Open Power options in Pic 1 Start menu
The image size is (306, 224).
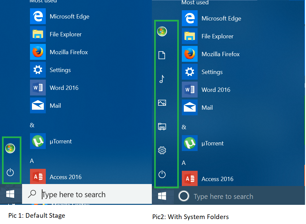[x=10, y=172]
